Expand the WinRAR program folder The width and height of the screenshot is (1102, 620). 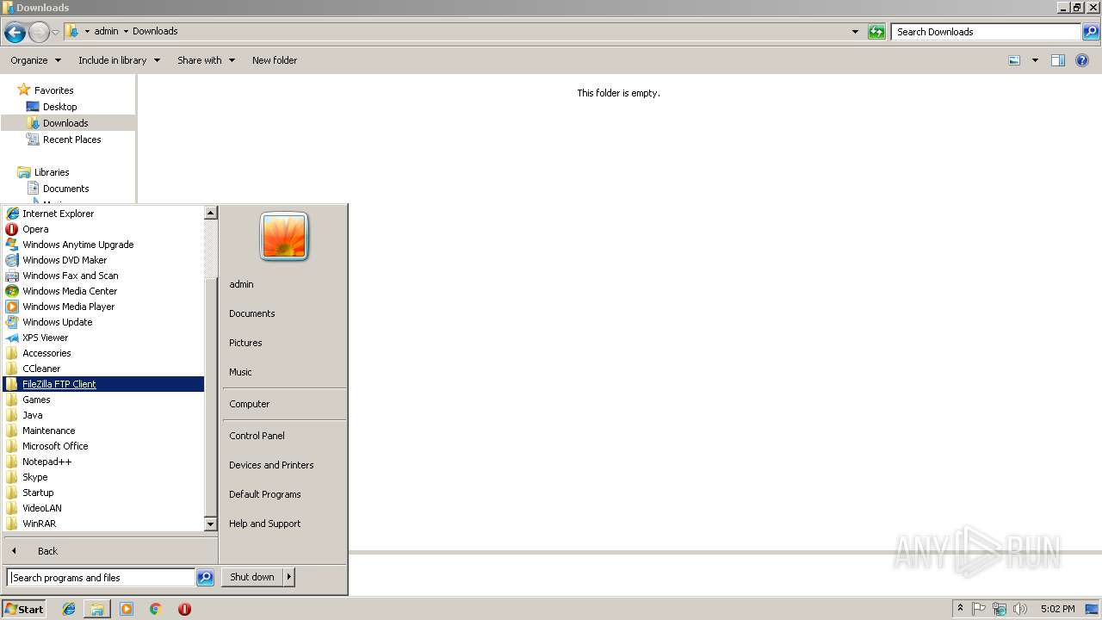103,524
